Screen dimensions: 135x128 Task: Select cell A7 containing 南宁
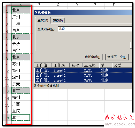tap(21, 50)
